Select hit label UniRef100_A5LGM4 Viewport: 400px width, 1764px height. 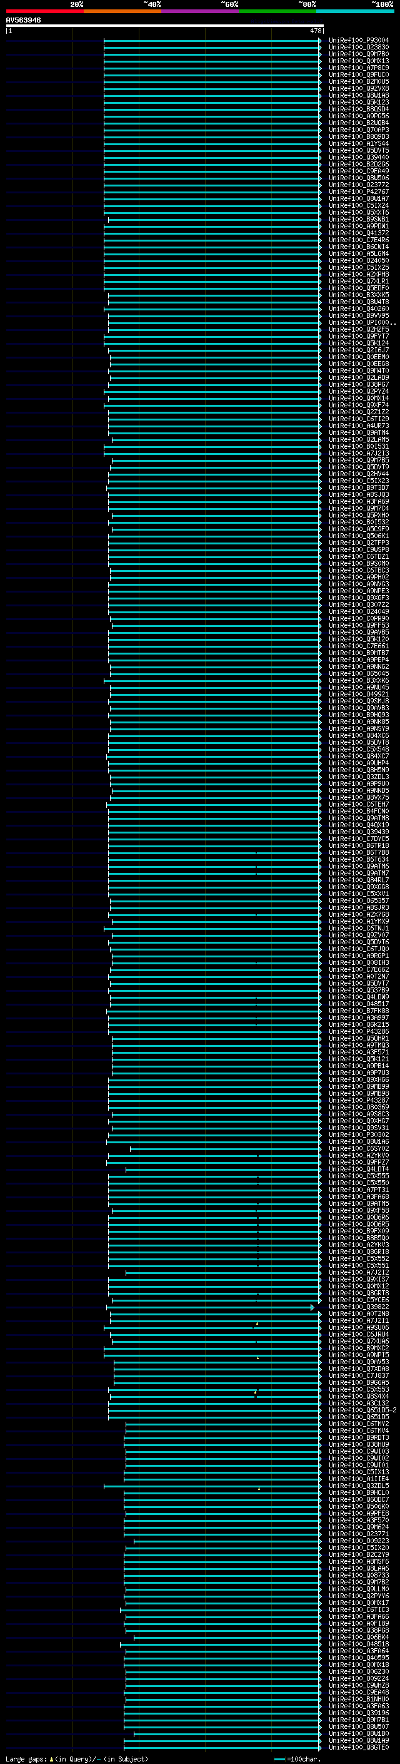tap(359, 254)
